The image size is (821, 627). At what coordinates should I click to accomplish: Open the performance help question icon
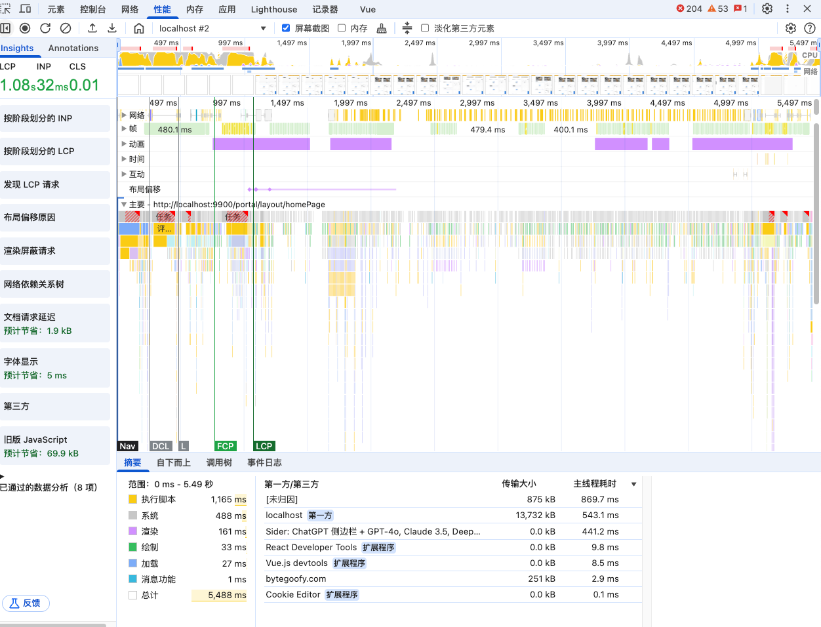pyautogui.click(x=810, y=28)
